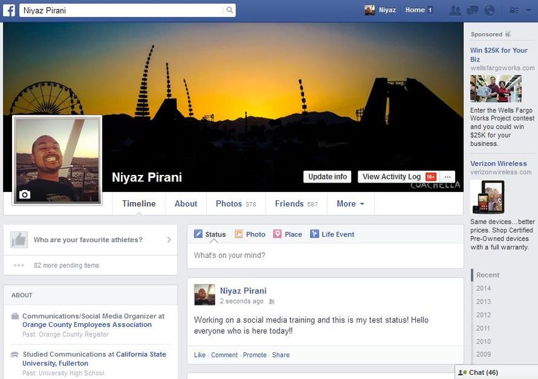The height and width of the screenshot is (379, 538).
Task: Click the Place pin icon
Action: [277, 234]
